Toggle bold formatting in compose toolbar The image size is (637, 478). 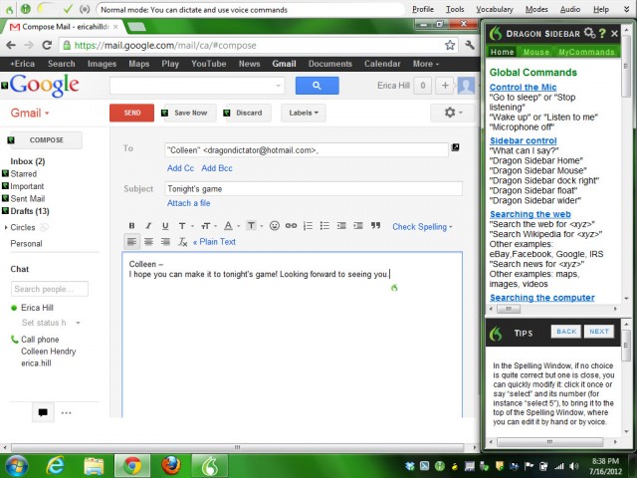click(131, 226)
